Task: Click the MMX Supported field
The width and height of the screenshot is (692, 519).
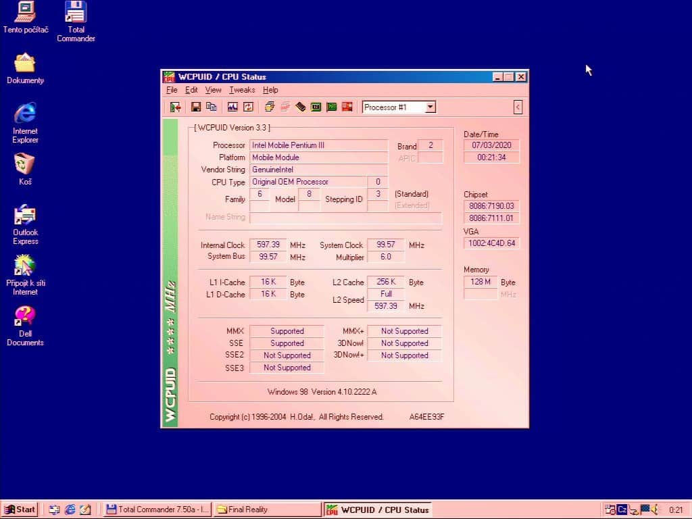Action: 287,331
